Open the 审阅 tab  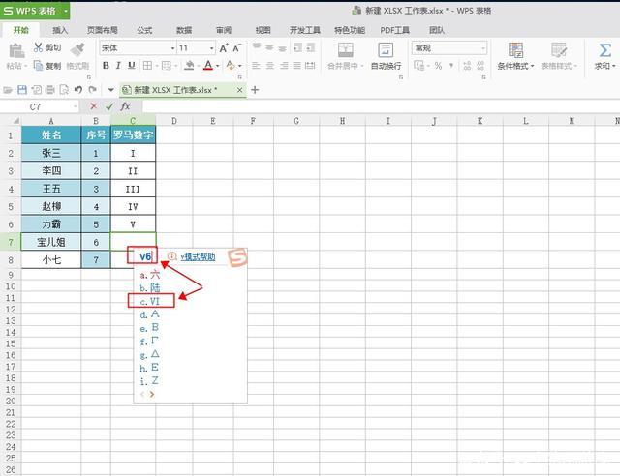[224, 30]
